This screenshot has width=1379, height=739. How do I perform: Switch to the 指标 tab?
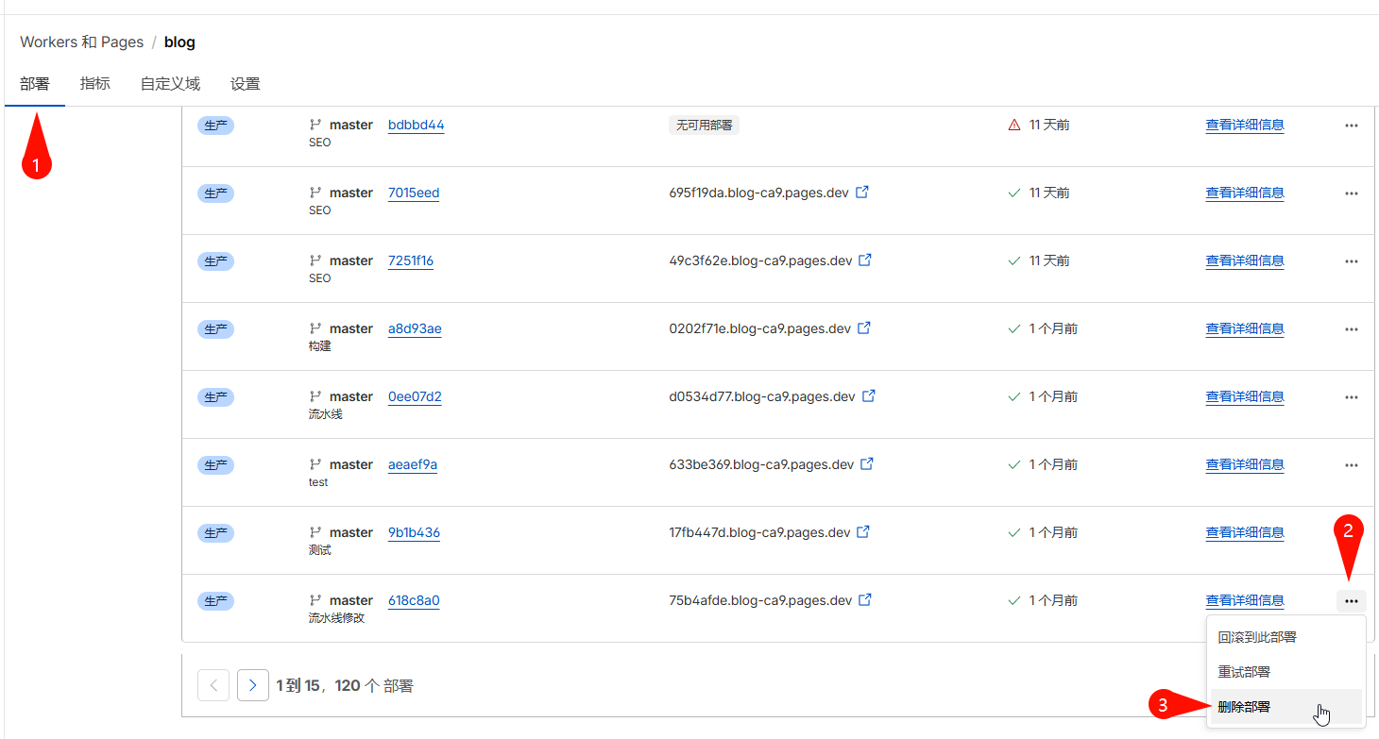pyautogui.click(x=94, y=83)
